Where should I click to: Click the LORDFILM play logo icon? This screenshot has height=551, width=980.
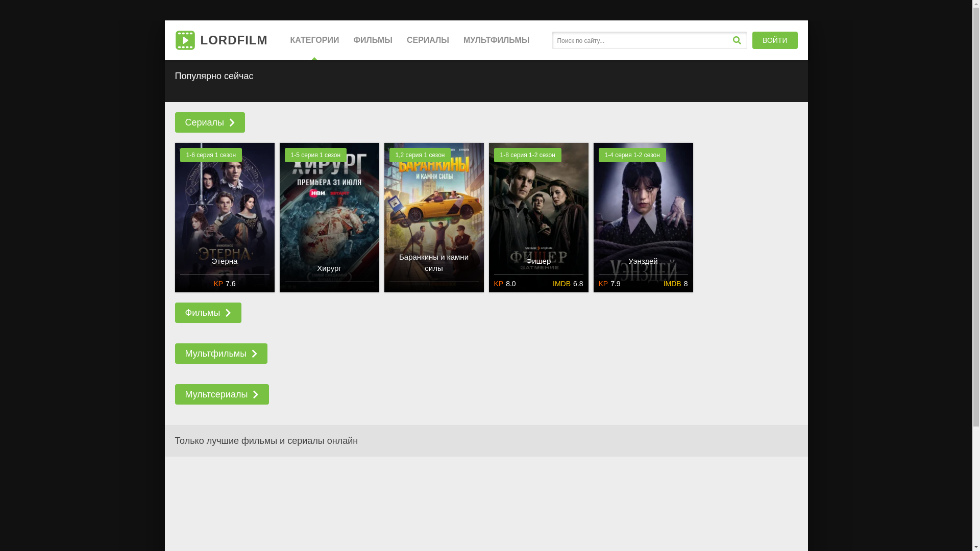coord(185,40)
